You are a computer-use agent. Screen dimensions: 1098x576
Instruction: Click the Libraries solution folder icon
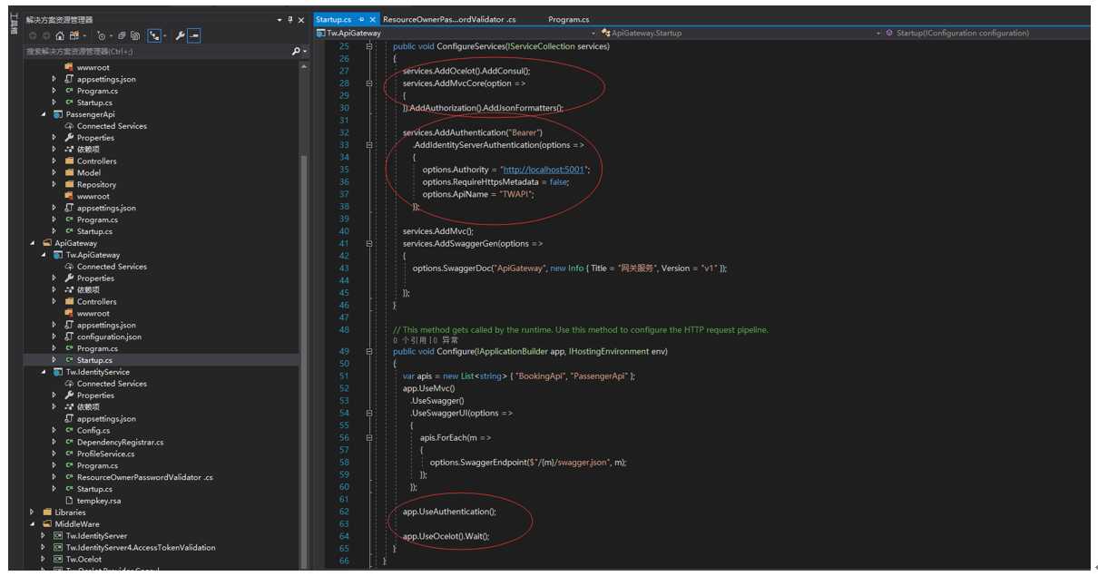point(47,513)
